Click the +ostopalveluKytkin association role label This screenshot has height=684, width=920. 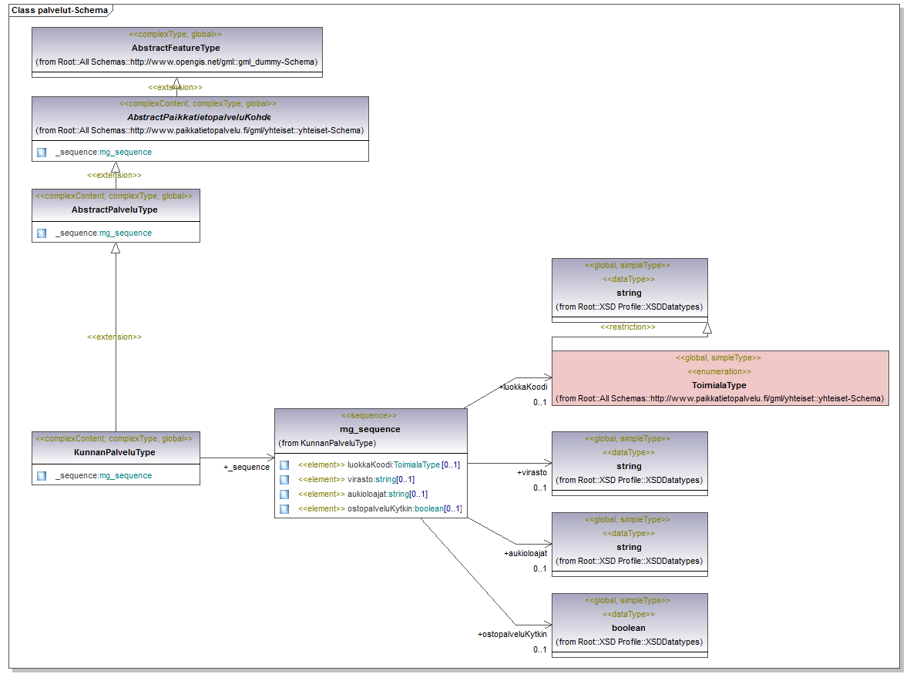point(512,634)
